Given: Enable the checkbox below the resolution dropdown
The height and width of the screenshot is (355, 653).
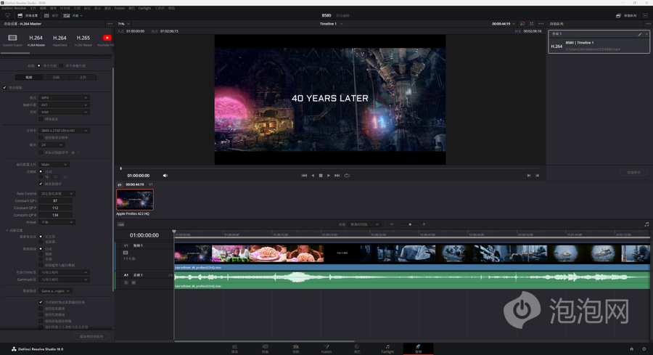Looking at the screenshot, I should coord(41,137).
